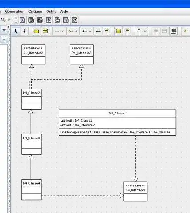Select the Association End tool
190x213 pixels.
[x=98, y=31]
